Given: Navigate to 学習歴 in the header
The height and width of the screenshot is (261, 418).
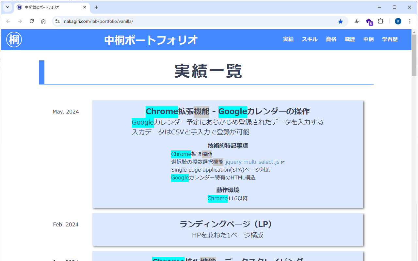Looking at the screenshot, I should (390, 39).
